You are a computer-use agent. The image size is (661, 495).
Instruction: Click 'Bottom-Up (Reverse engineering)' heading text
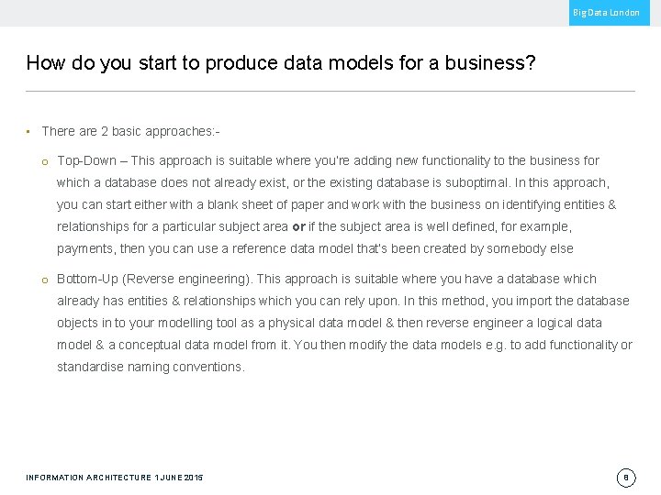(x=153, y=279)
